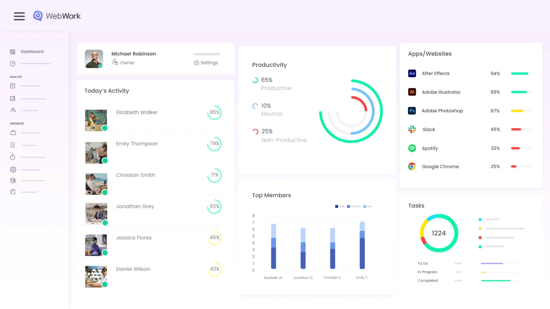Click the Screenshots icon under Analyze
Viewport: 550px width, 309px height.
point(12,98)
